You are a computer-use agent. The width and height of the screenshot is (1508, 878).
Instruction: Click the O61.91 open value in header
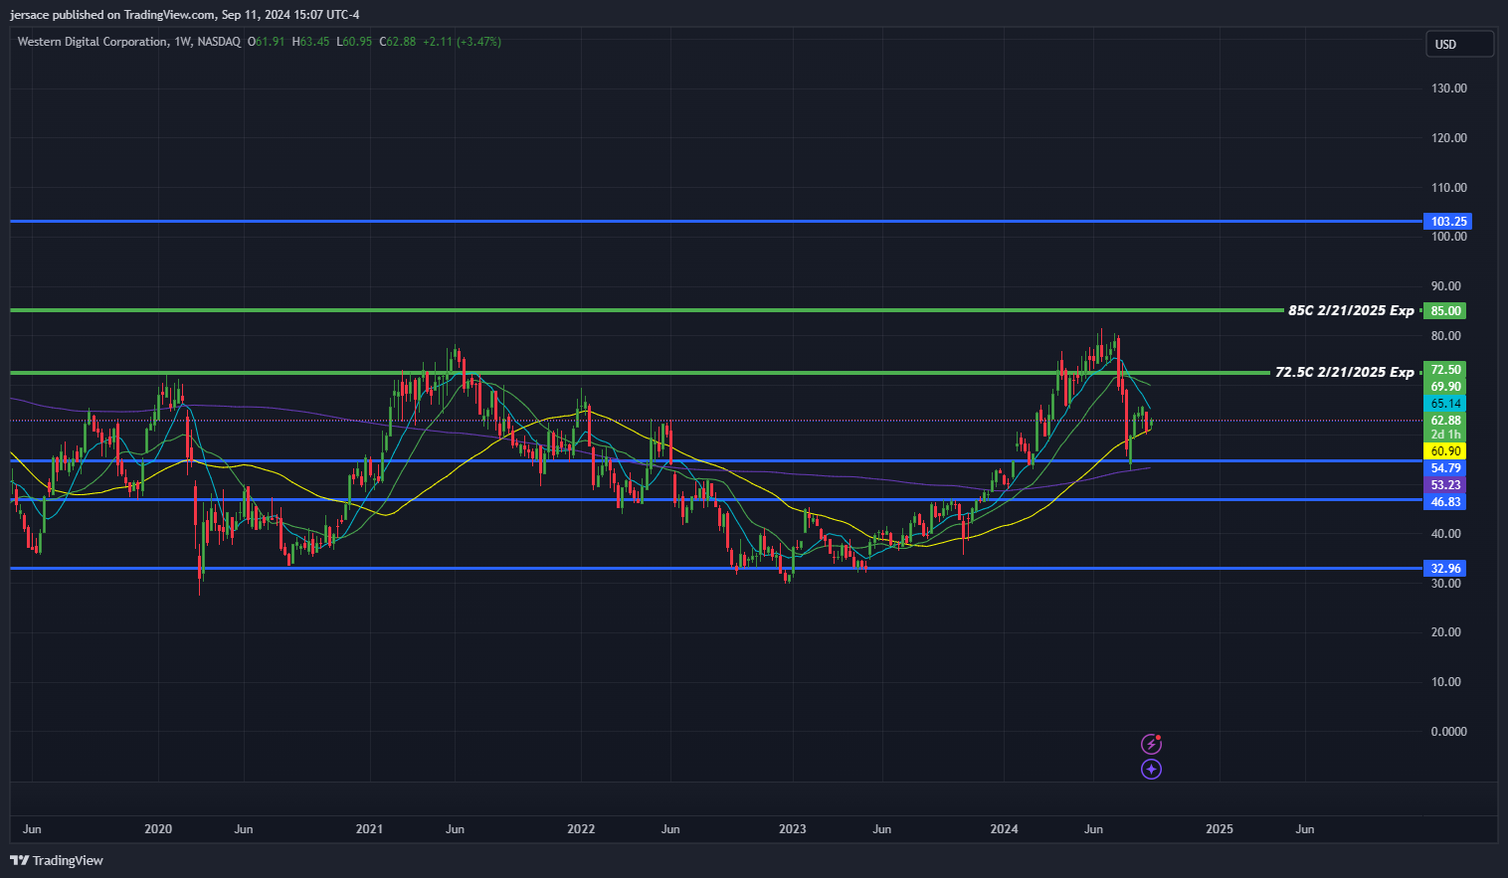267,42
